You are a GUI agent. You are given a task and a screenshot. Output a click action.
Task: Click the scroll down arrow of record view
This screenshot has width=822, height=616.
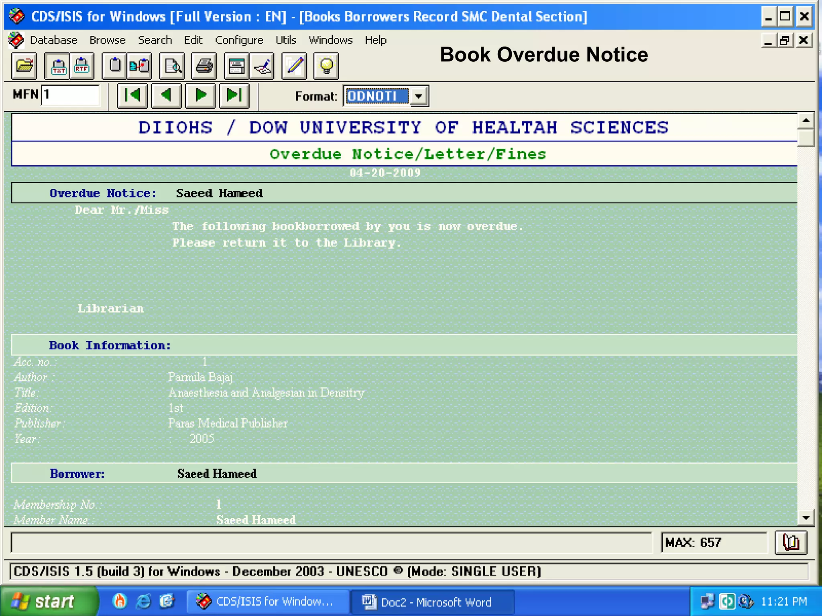click(x=806, y=518)
